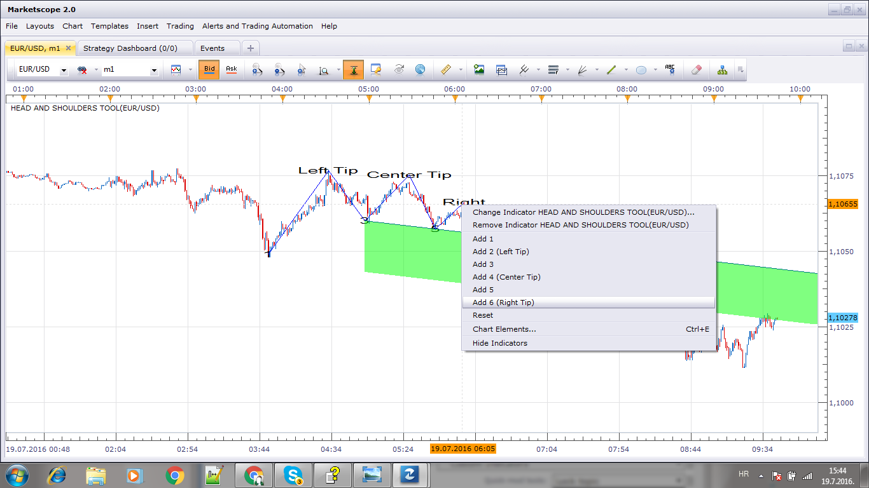This screenshot has width=869, height=488.
Task: Toggle the orange highlighted green arrows button
Action: tap(353, 69)
